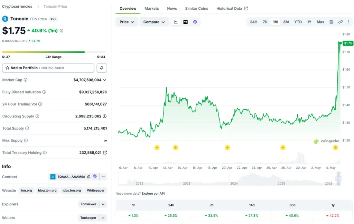Image resolution: width=354 pixels, height=224 pixels.
Task: Select the line chart view icon
Action: click(x=176, y=22)
